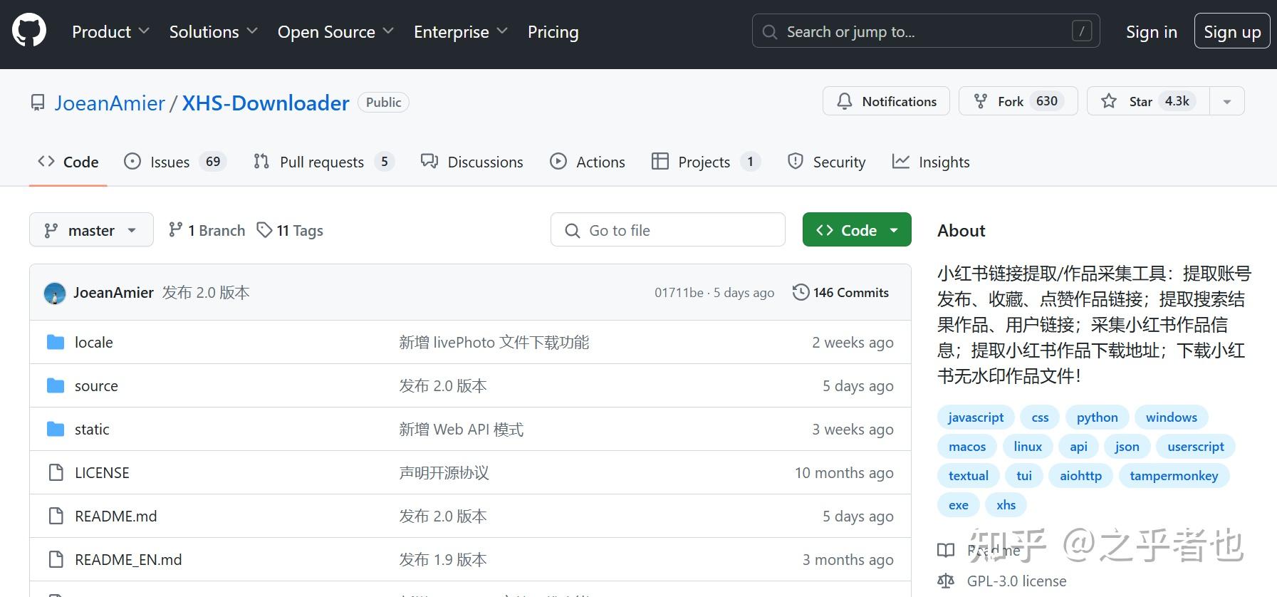
Task: Click the Sign up button
Action: (x=1231, y=32)
